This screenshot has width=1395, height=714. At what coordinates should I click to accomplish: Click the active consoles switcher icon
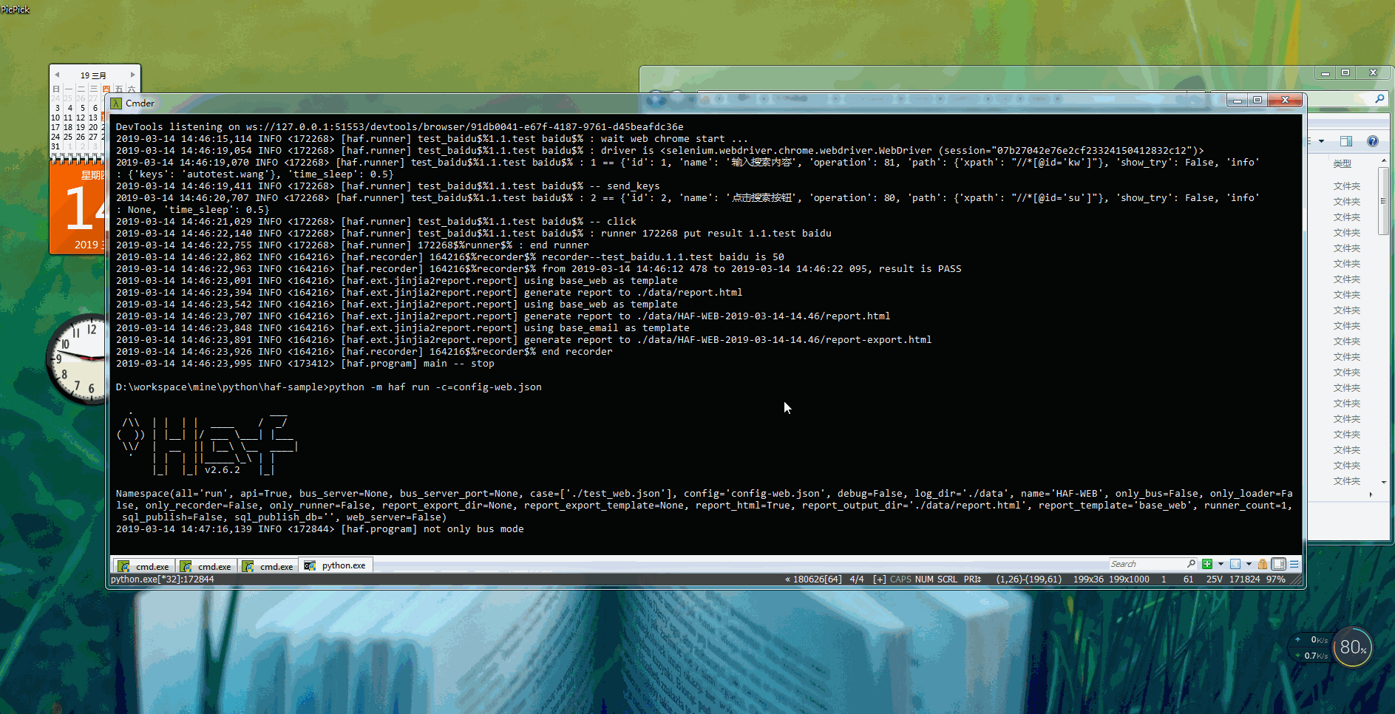pyautogui.click(x=1235, y=564)
